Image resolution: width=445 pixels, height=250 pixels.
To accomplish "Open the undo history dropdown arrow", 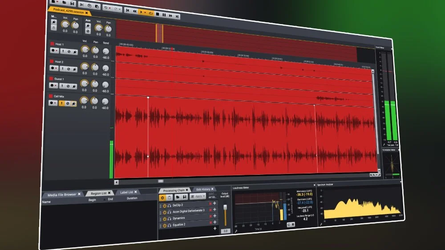I will pos(110,8).
